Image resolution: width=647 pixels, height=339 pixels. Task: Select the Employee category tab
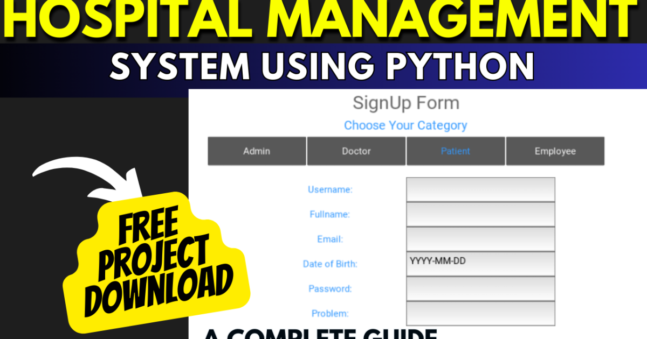[555, 151]
